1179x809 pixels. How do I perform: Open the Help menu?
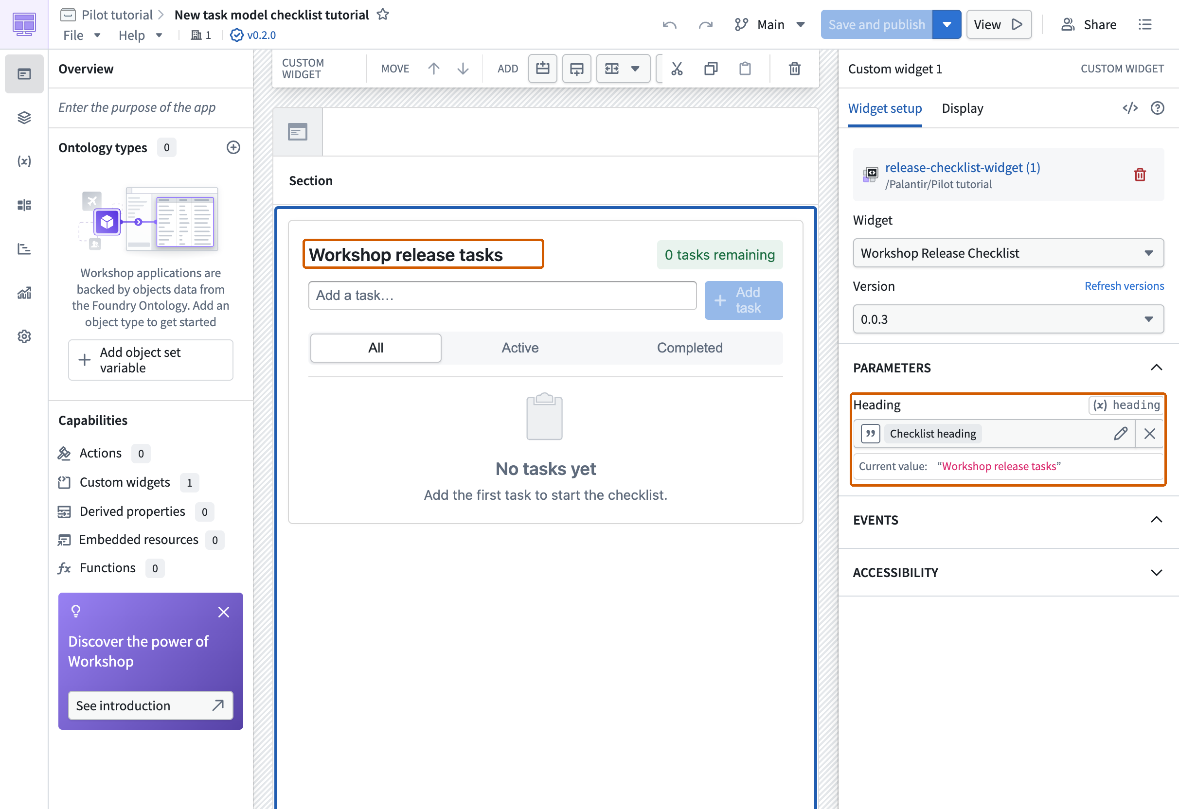click(x=140, y=35)
